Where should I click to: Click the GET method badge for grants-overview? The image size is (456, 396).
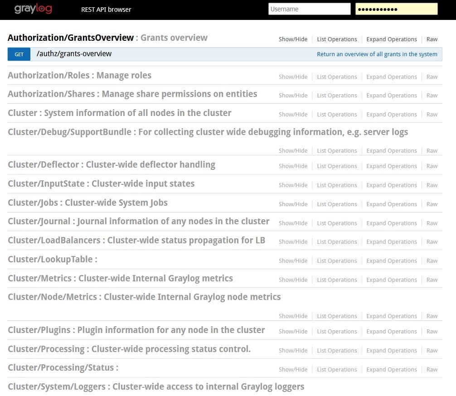(x=19, y=54)
